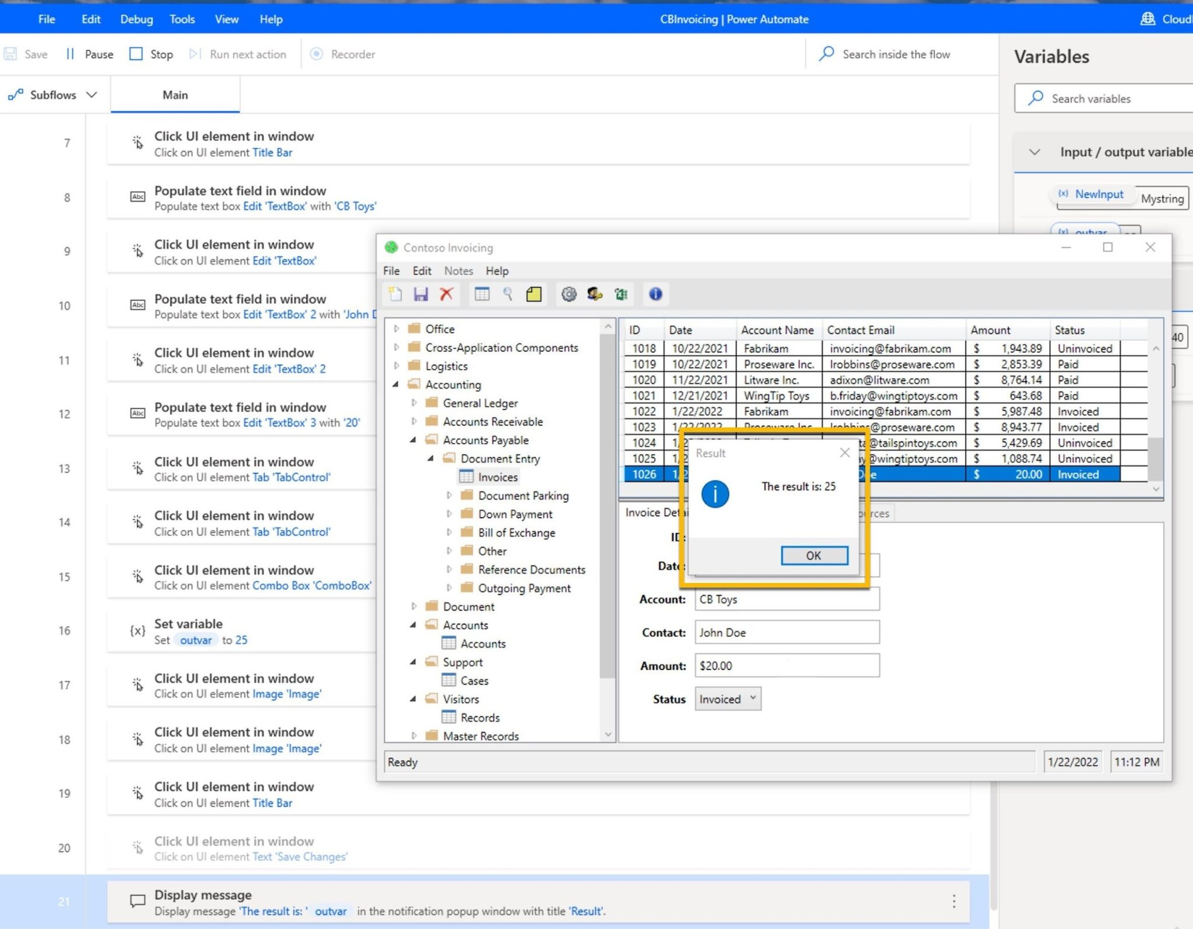Click the outvar variable chip in step 16

pos(196,640)
